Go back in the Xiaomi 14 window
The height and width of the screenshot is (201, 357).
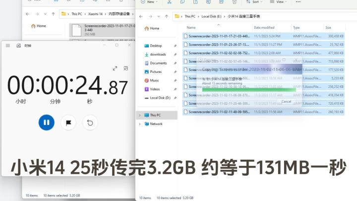pos(28,14)
